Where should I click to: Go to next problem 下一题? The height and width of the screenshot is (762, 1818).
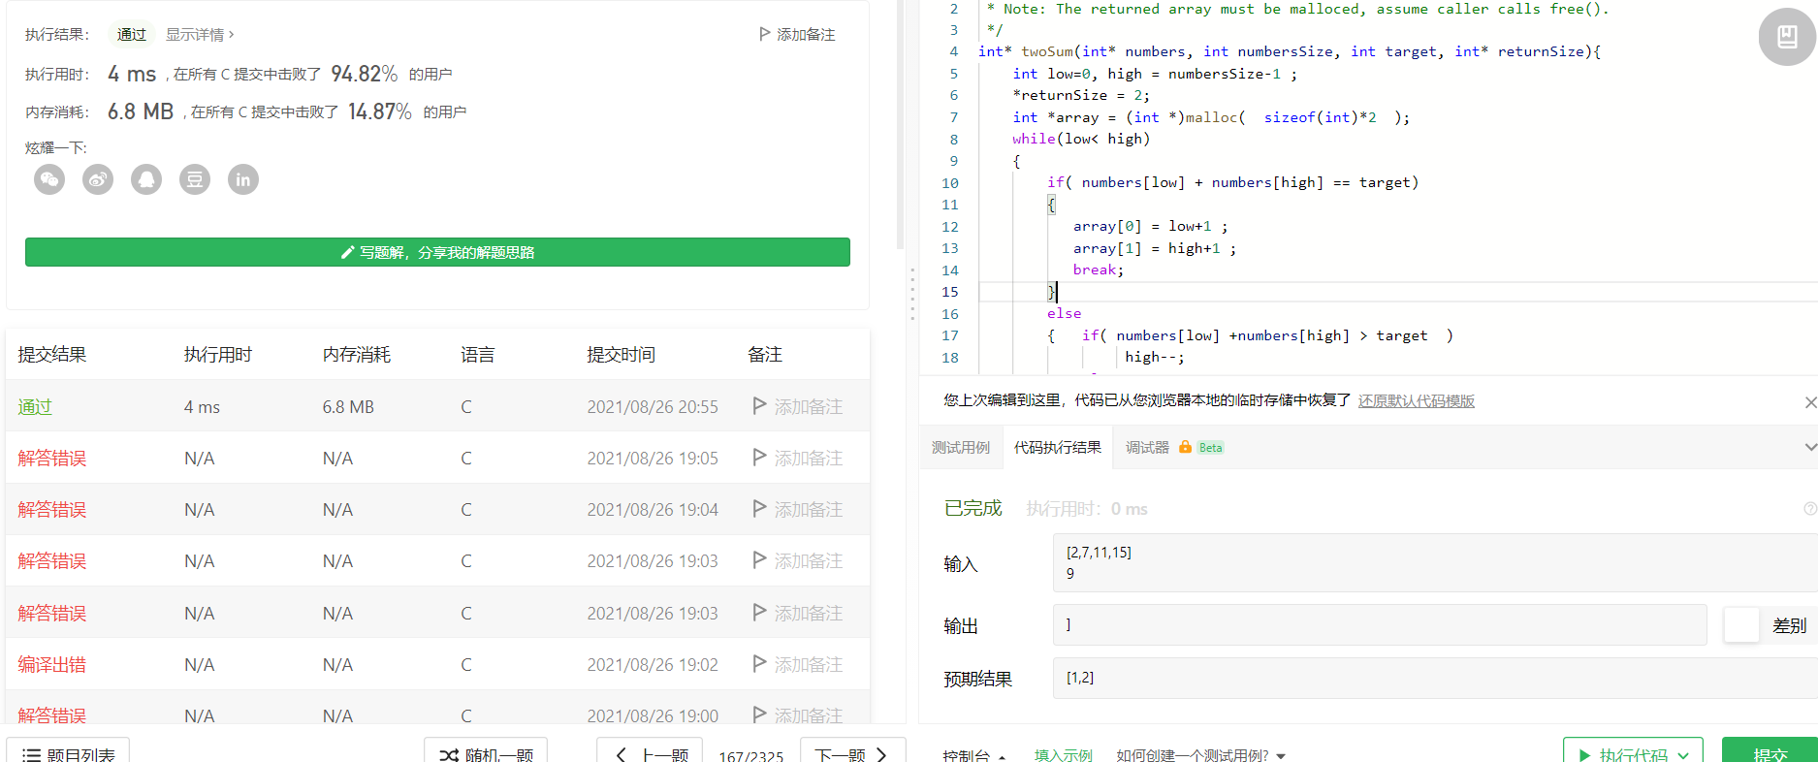tap(852, 751)
